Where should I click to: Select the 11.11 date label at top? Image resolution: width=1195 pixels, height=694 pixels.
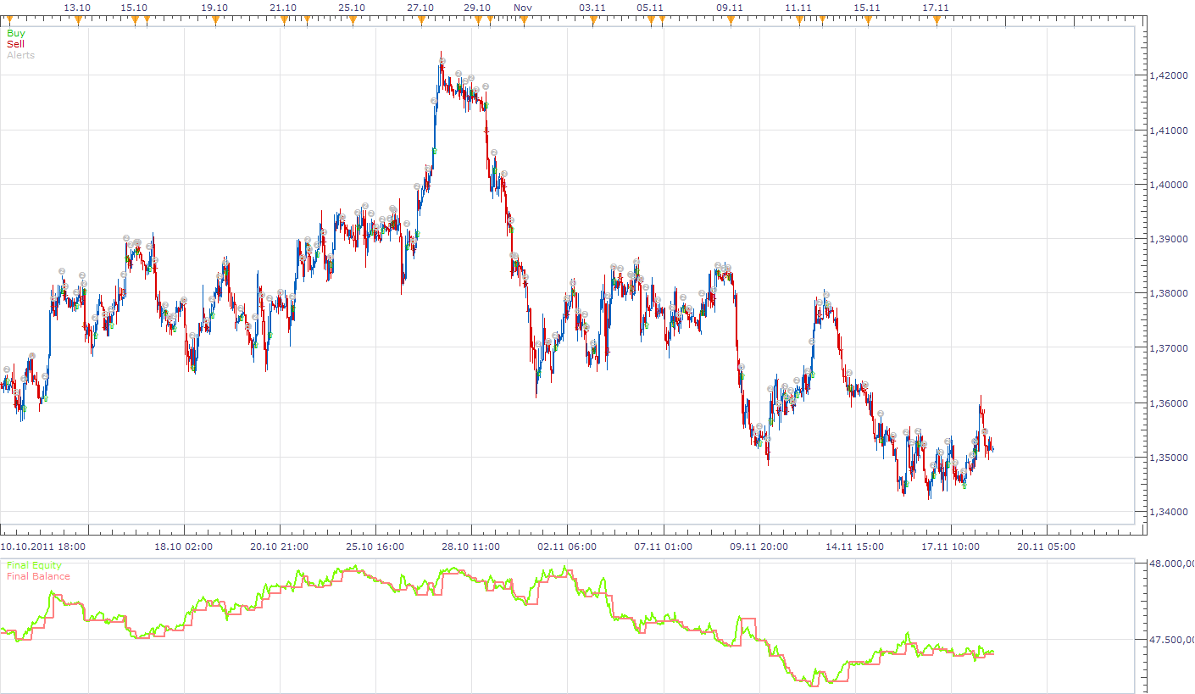pyautogui.click(x=798, y=8)
